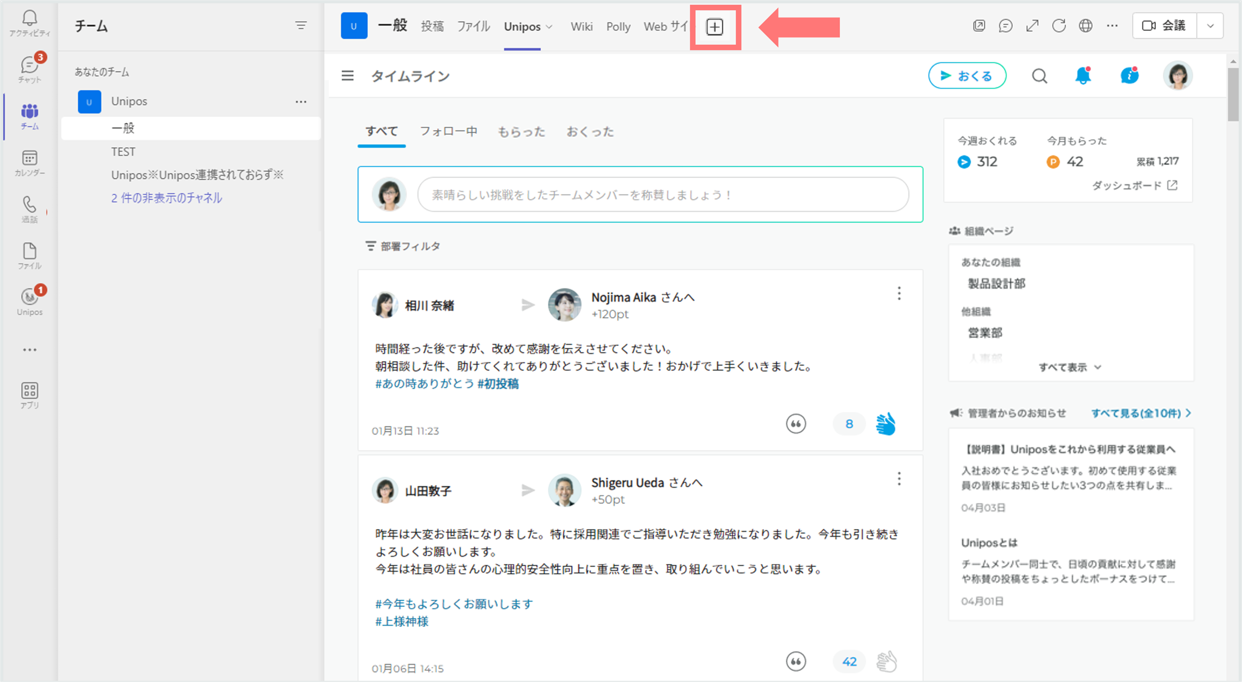Add a new tab with plus icon
The image size is (1242, 682).
(714, 27)
